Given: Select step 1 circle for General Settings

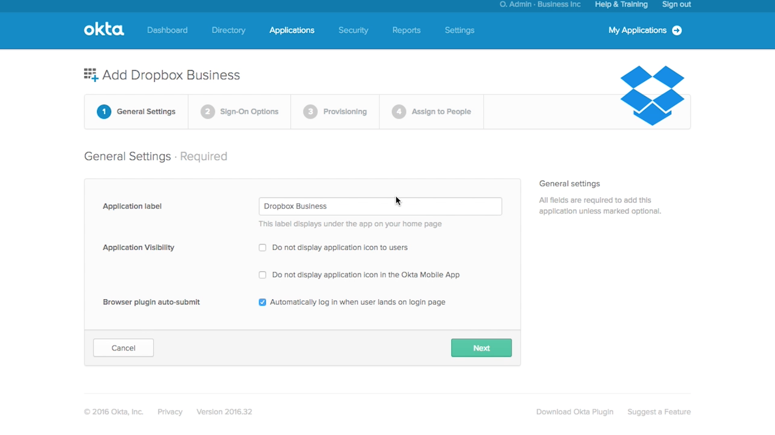Looking at the screenshot, I should [104, 112].
